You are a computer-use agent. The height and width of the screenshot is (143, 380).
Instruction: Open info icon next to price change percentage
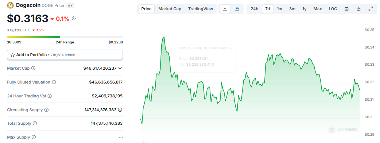point(74,18)
